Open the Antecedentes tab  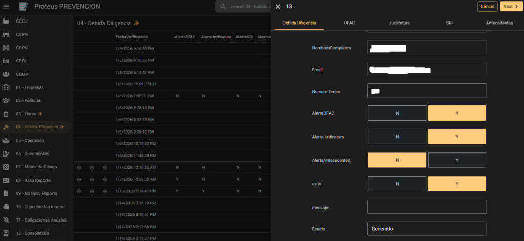point(499,23)
